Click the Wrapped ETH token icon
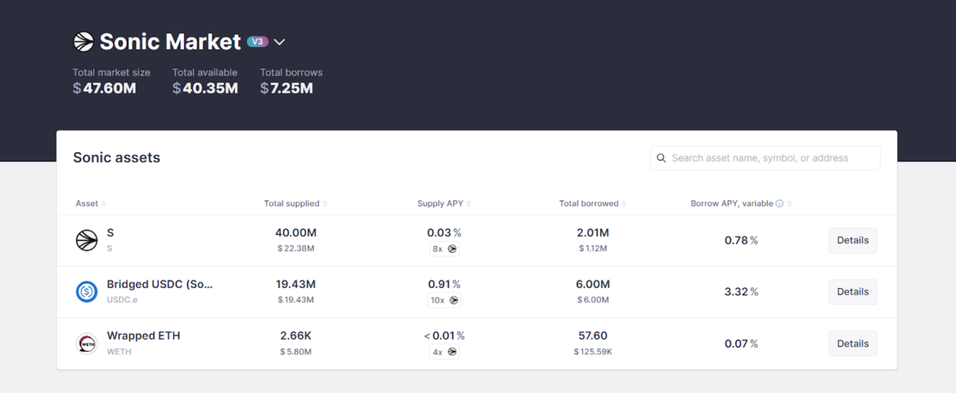Image resolution: width=956 pixels, height=393 pixels. [x=87, y=344]
